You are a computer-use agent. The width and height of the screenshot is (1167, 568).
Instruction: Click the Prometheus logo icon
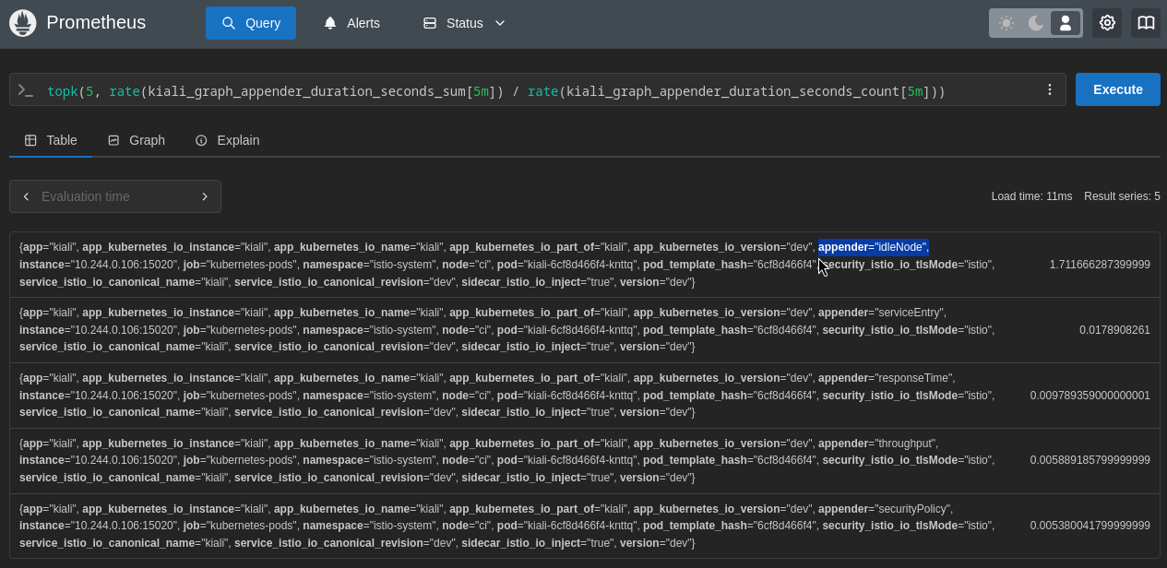(22, 22)
